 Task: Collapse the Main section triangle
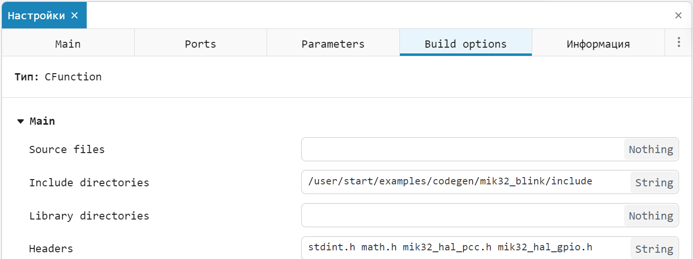(20, 121)
